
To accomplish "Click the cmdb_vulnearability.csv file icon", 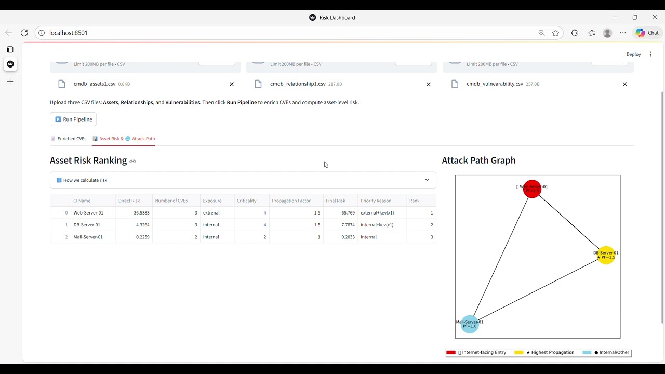I will pyautogui.click(x=455, y=84).
